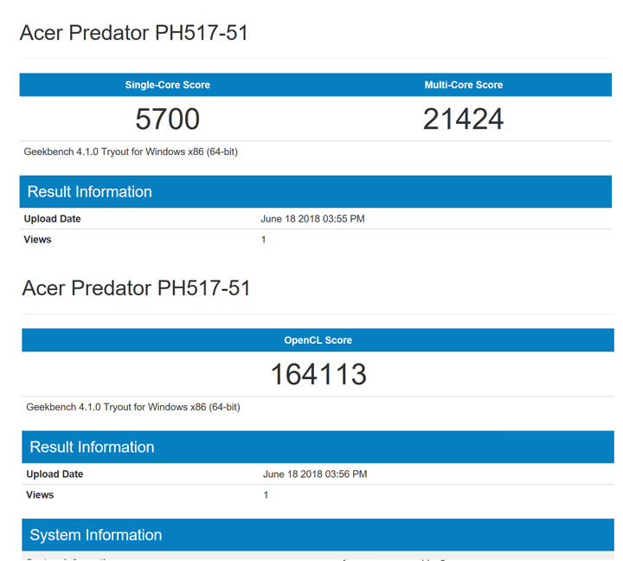The width and height of the screenshot is (623, 561).
Task: Click views count beneath the 03:56 PM upload time
Action: pos(266,495)
